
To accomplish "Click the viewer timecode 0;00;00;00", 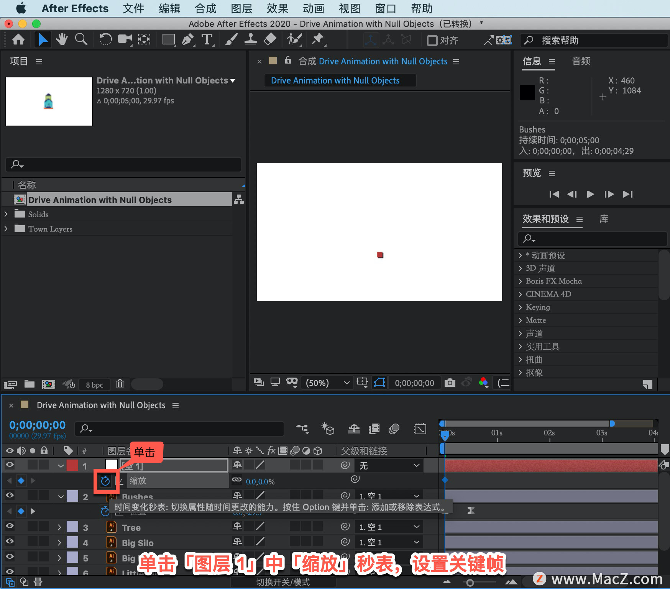I will point(414,383).
